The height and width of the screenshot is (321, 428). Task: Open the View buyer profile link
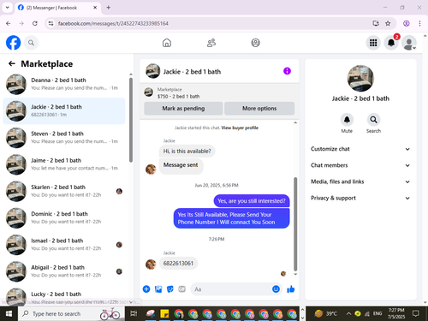pos(240,128)
